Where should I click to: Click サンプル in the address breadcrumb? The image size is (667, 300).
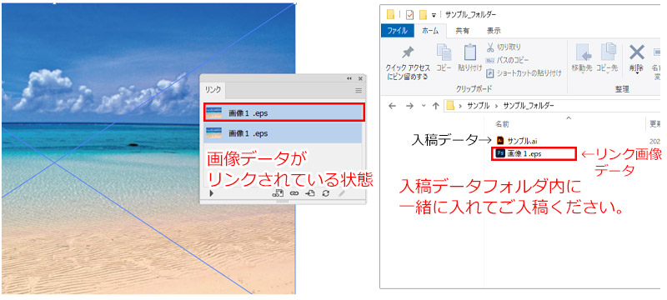(x=478, y=106)
